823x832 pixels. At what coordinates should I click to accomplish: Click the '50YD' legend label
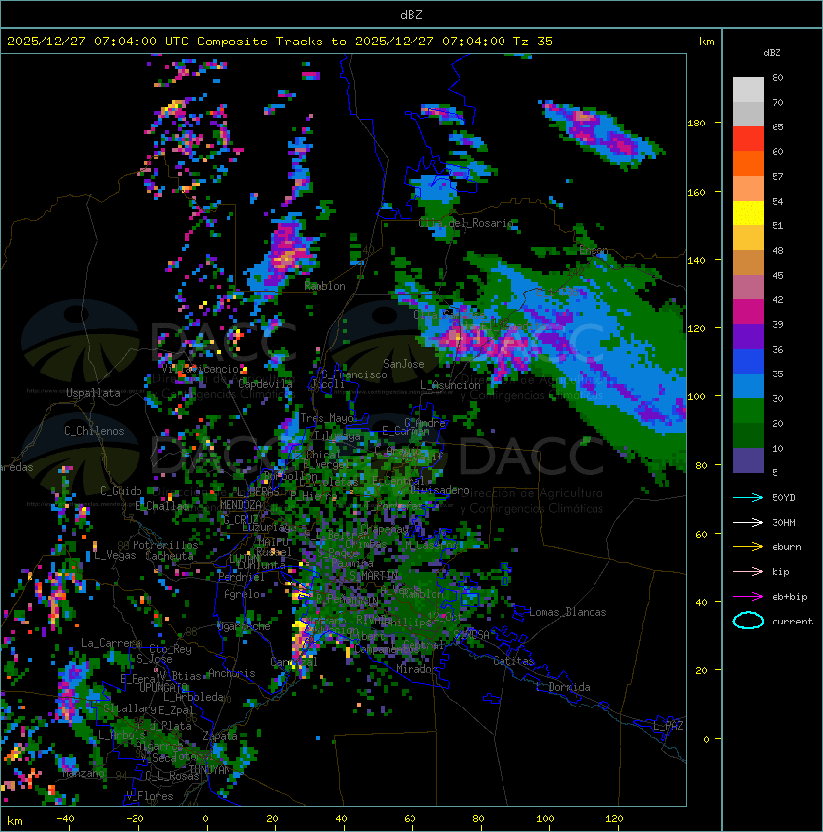783,498
